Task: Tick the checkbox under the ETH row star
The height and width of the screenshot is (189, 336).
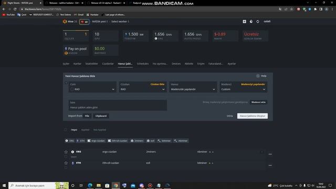Action: [66, 167]
